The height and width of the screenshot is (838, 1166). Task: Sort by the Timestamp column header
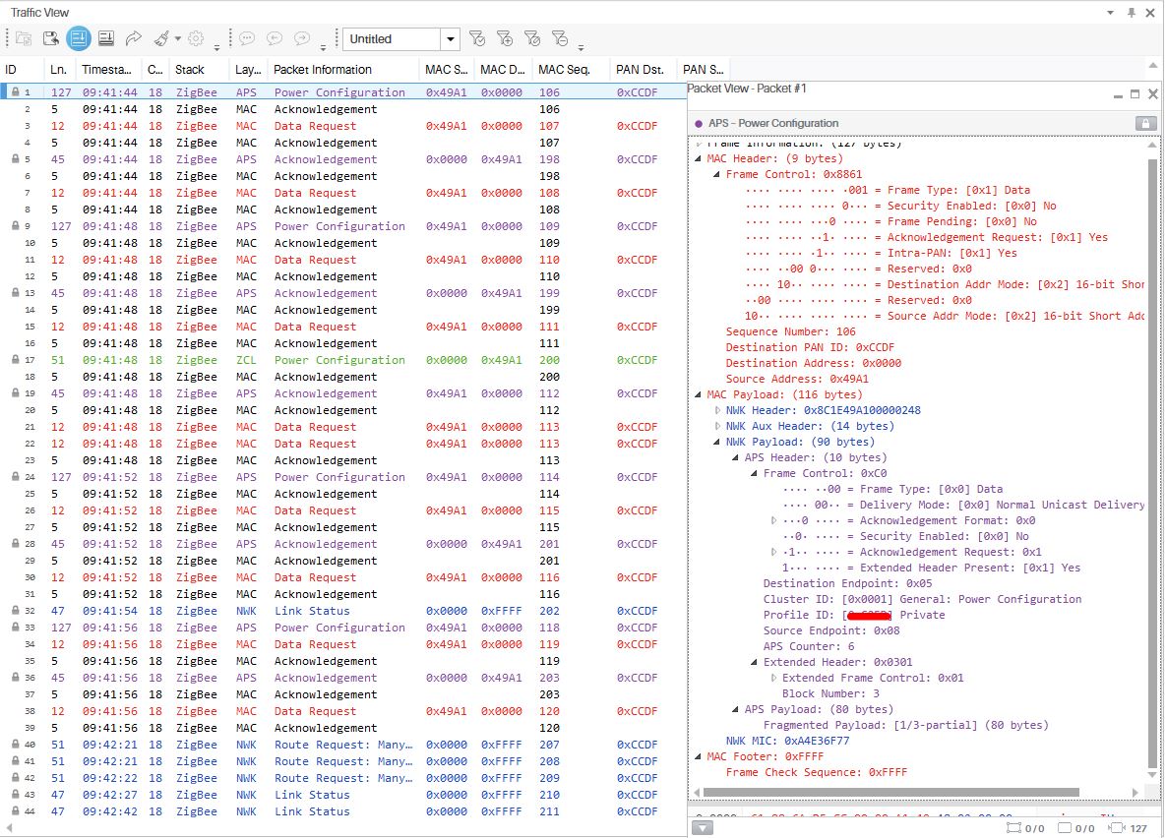coord(106,69)
